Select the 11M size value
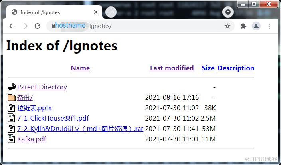Viewport: 281px width, 165px height. pyautogui.click(x=209, y=139)
